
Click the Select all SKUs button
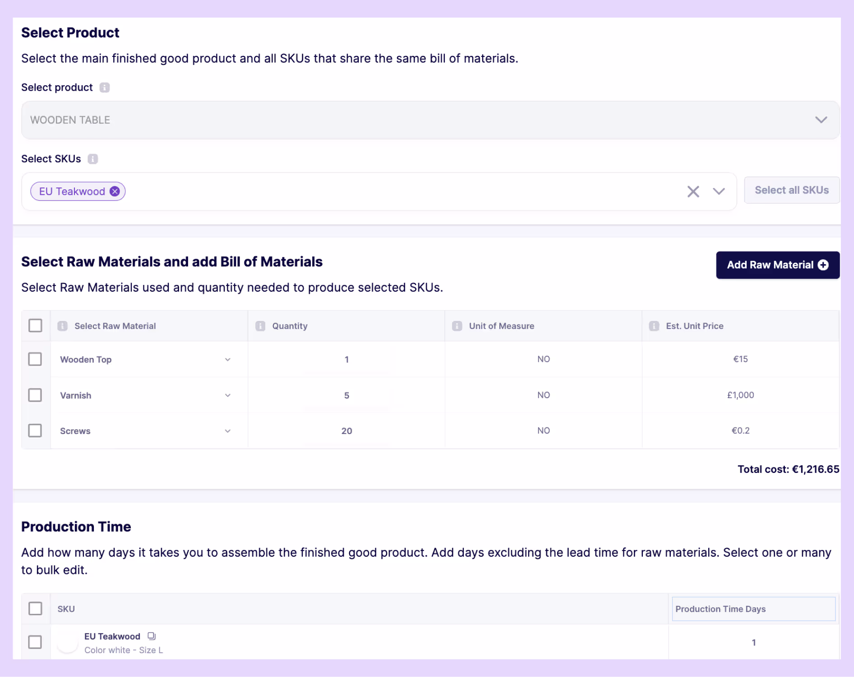click(x=792, y=190)
